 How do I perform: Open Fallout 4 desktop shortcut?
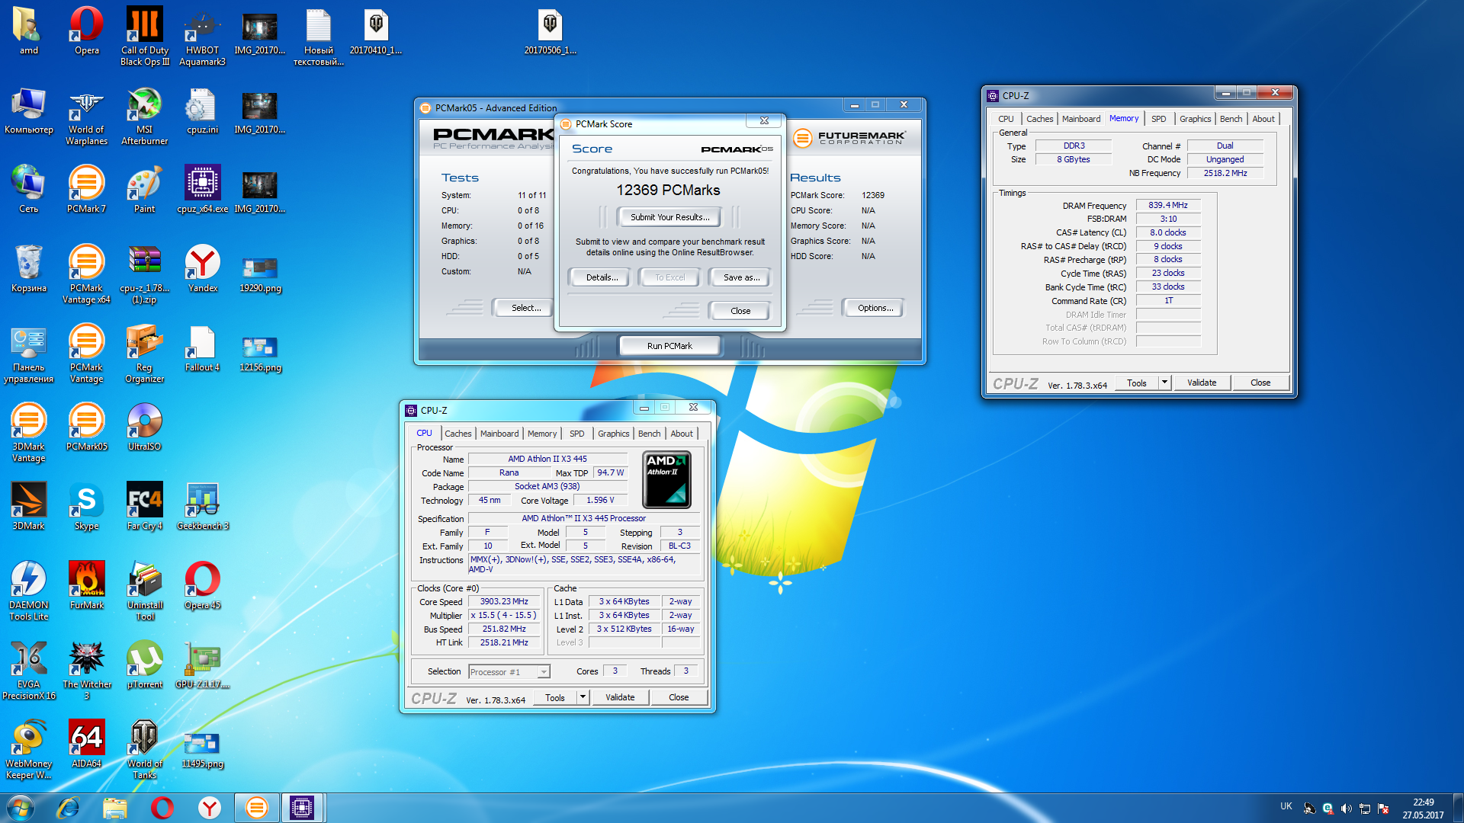pyautogui.click(x=202, y=347)
